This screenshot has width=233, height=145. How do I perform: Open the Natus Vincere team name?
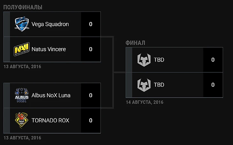click(x=49, y=49)
